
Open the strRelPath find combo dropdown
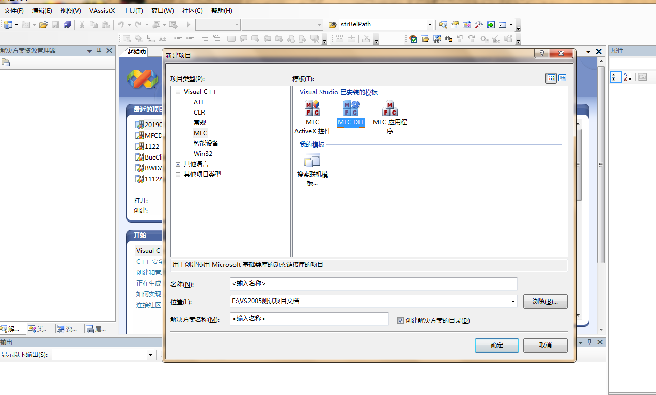430,25
